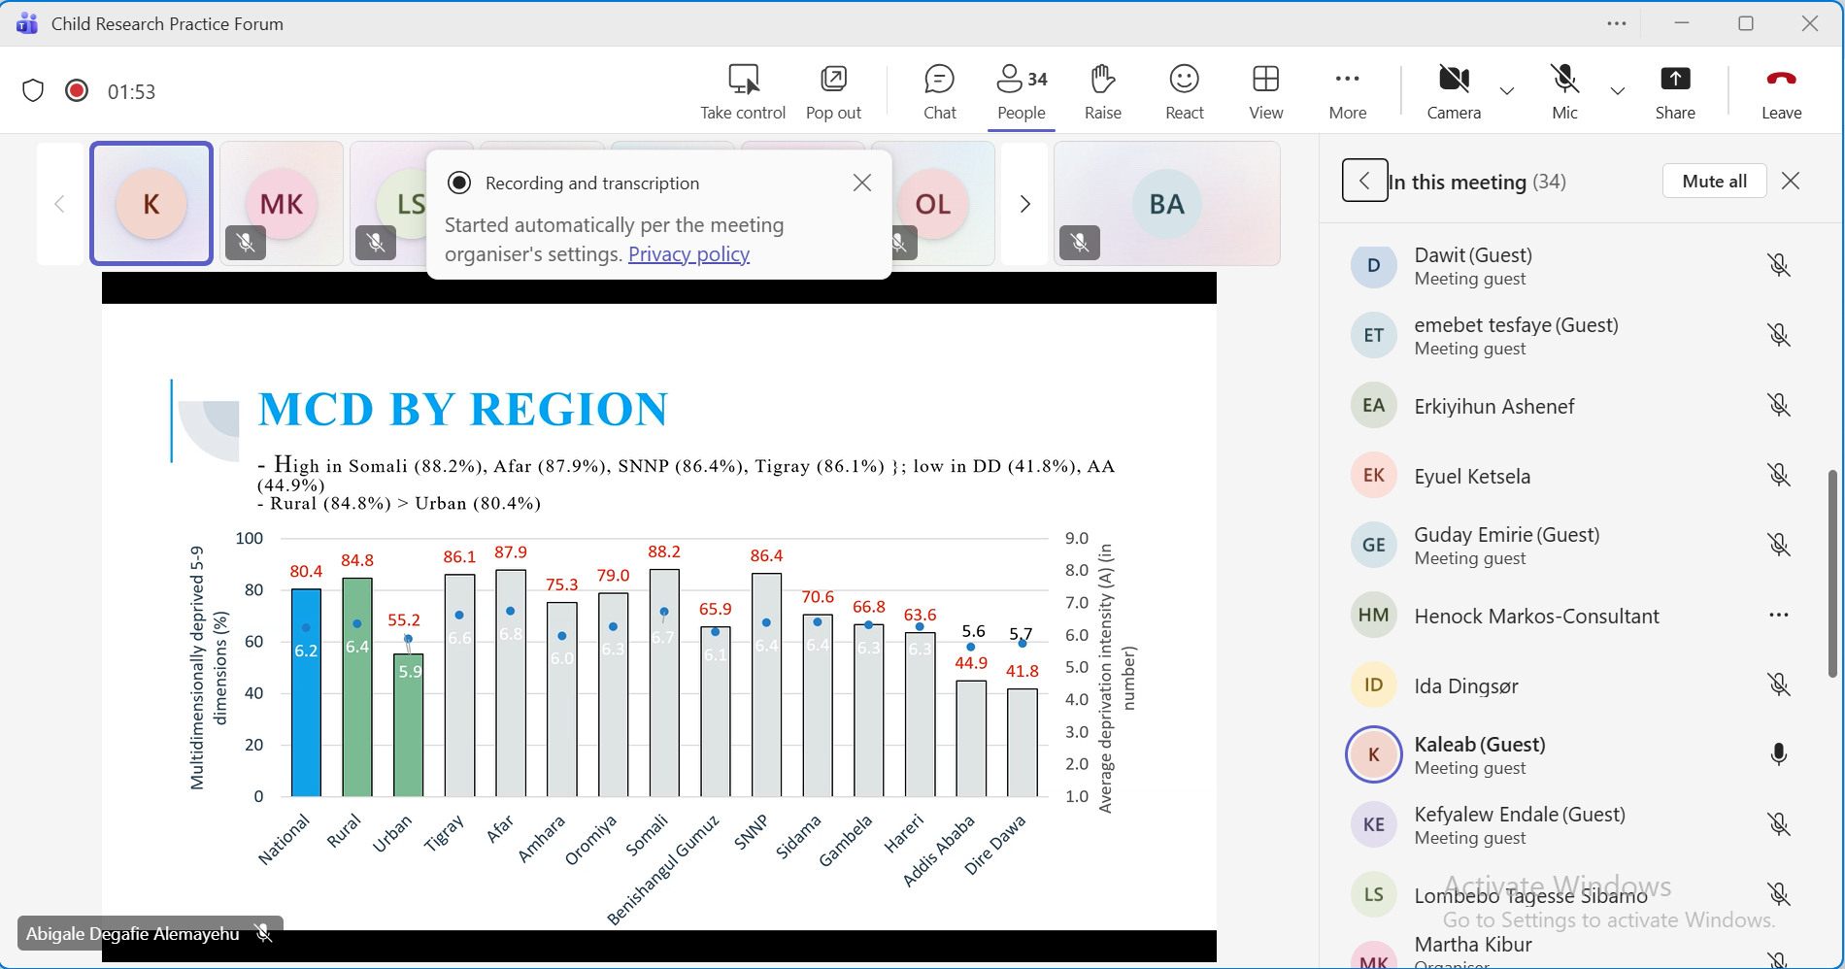Click the Mute all button

pyautogui.click(x=1714, y=182)
